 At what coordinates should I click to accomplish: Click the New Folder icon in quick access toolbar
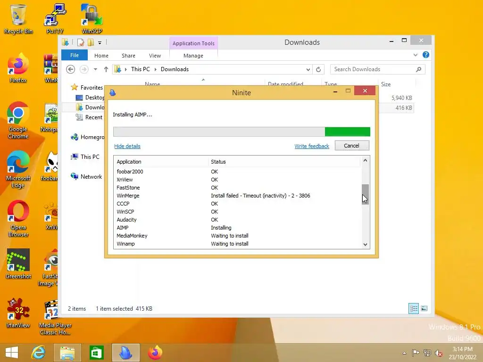91,42
